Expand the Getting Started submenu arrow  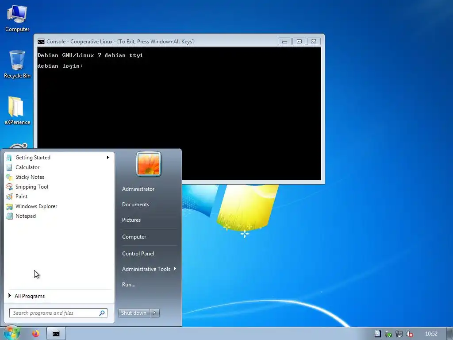tap(108, 158)
